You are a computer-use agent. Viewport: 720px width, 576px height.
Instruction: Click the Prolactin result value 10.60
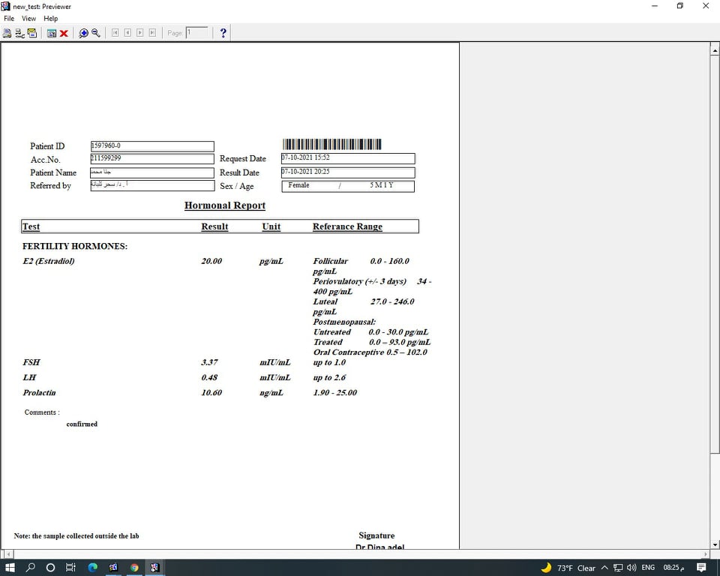[211, 392]
